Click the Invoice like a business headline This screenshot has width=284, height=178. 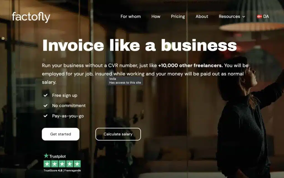click(x=140, y=45)
